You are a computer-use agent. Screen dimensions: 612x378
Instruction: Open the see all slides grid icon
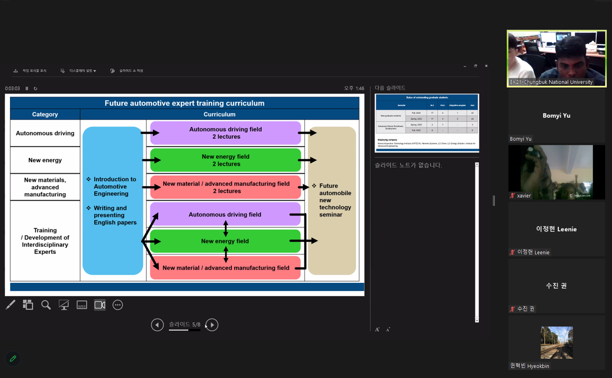28,305
